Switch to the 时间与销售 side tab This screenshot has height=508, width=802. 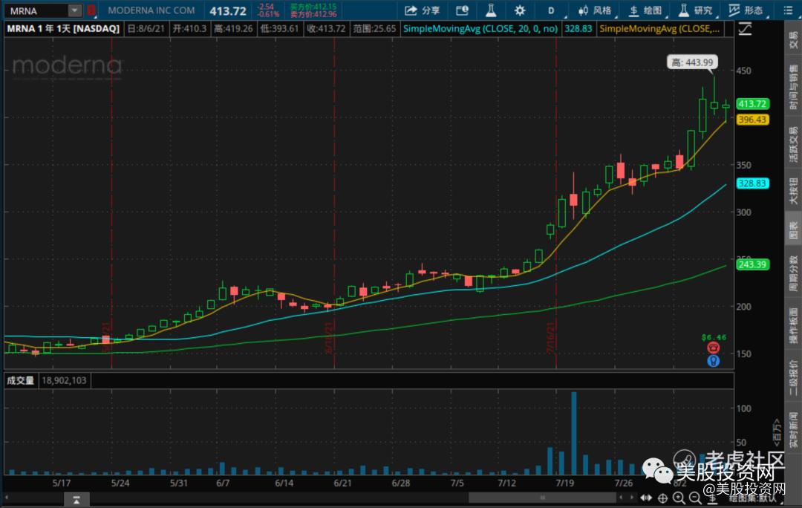point(793,86)
